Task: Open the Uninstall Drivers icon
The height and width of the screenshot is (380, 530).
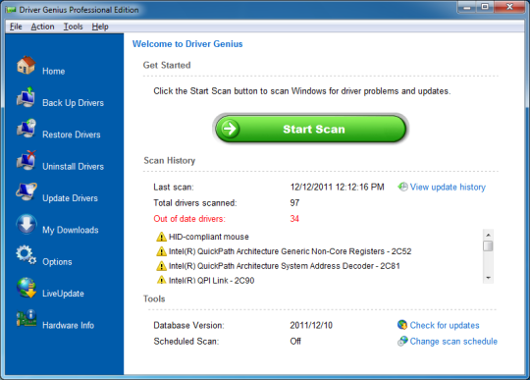Action: [x=26, y=160]
